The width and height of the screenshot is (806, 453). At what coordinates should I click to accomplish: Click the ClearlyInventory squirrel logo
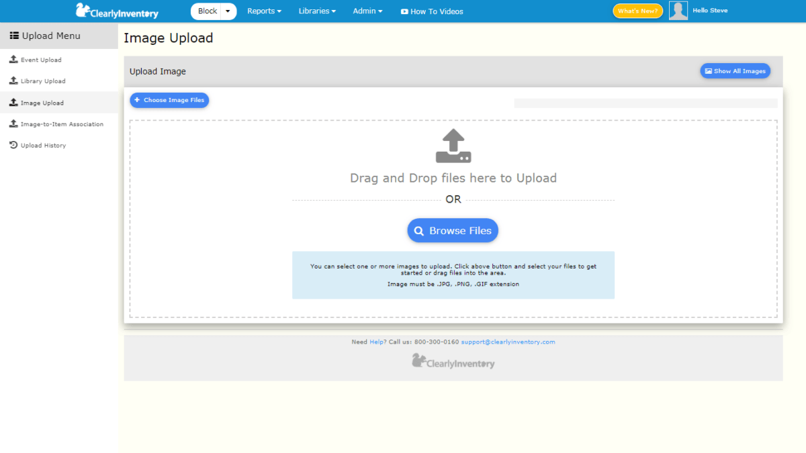tap(82, 10)
